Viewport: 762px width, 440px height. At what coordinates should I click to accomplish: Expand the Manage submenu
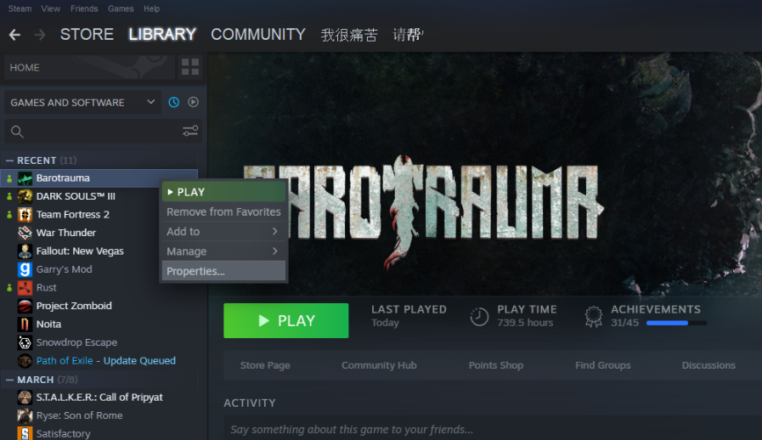tap(223, 251)
